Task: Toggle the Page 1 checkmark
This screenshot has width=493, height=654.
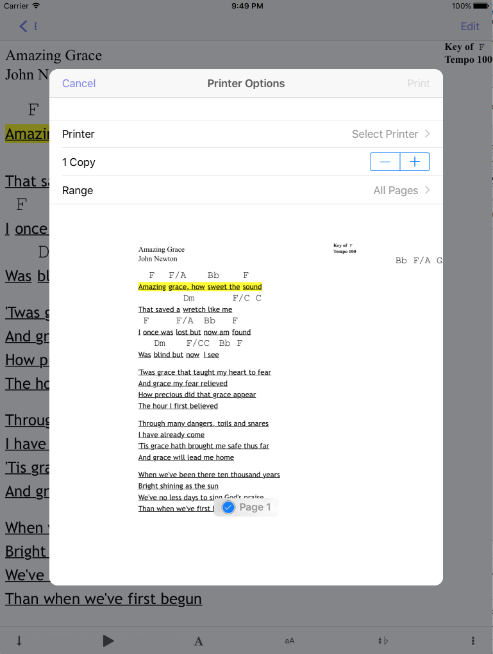Action: coord(228,507)
